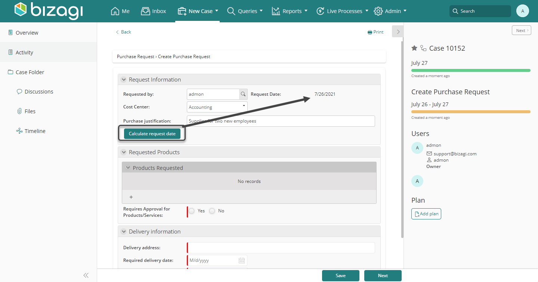Open the user avatar menu in header
This screenshot has width=538, height=282.
tap(523, 11)
